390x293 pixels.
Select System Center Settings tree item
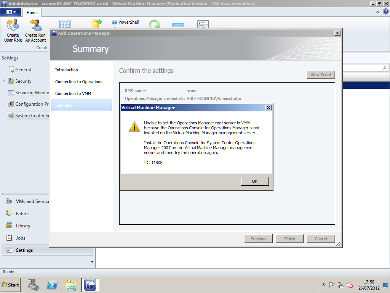point(28,116)
